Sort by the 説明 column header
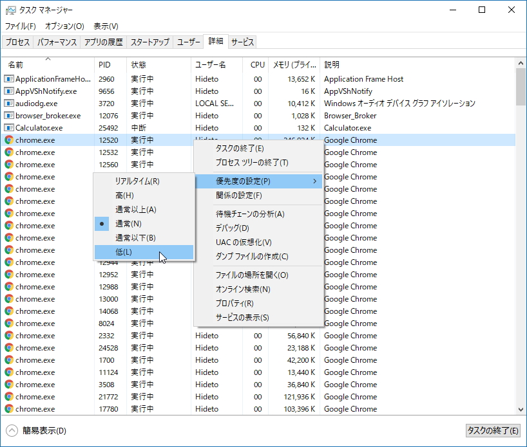This screenshot has height=447, width=527. click(417, 65)
